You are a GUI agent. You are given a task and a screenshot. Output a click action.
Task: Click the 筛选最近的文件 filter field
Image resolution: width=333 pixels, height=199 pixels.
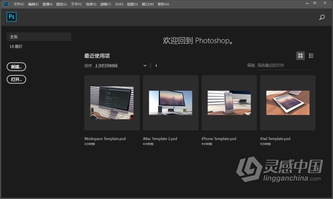(285, 66)
